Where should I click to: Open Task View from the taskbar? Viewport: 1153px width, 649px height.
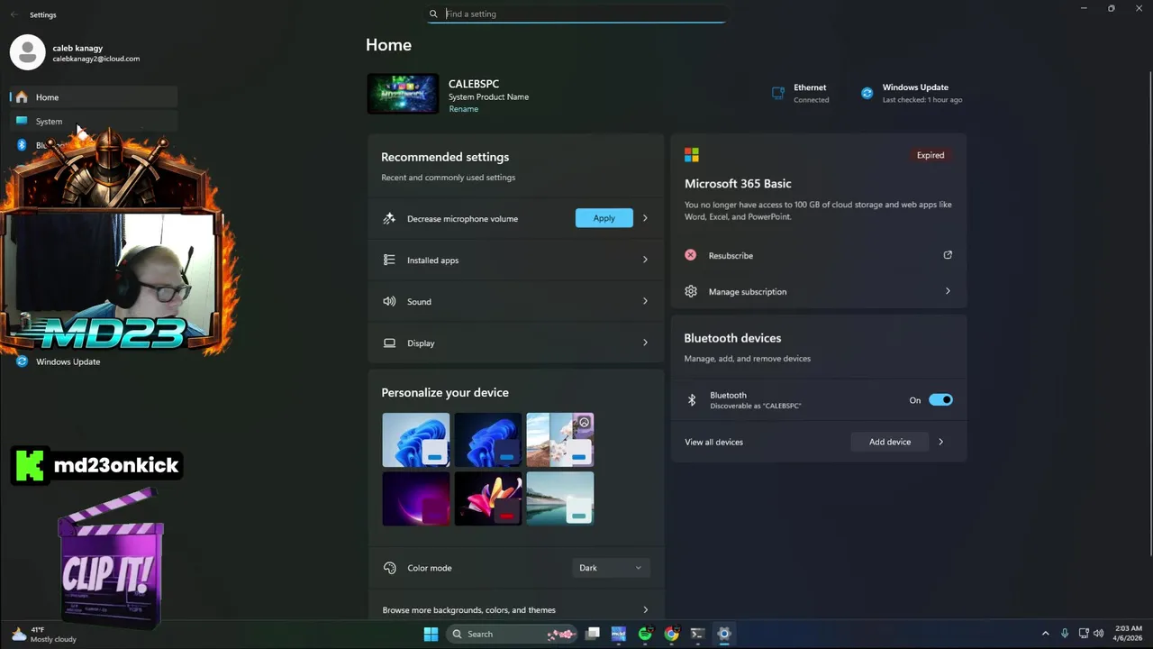tap(592, 634)
